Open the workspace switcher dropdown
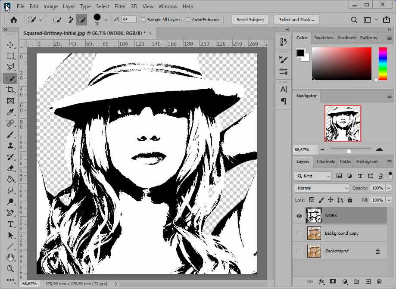 [376, 19]
